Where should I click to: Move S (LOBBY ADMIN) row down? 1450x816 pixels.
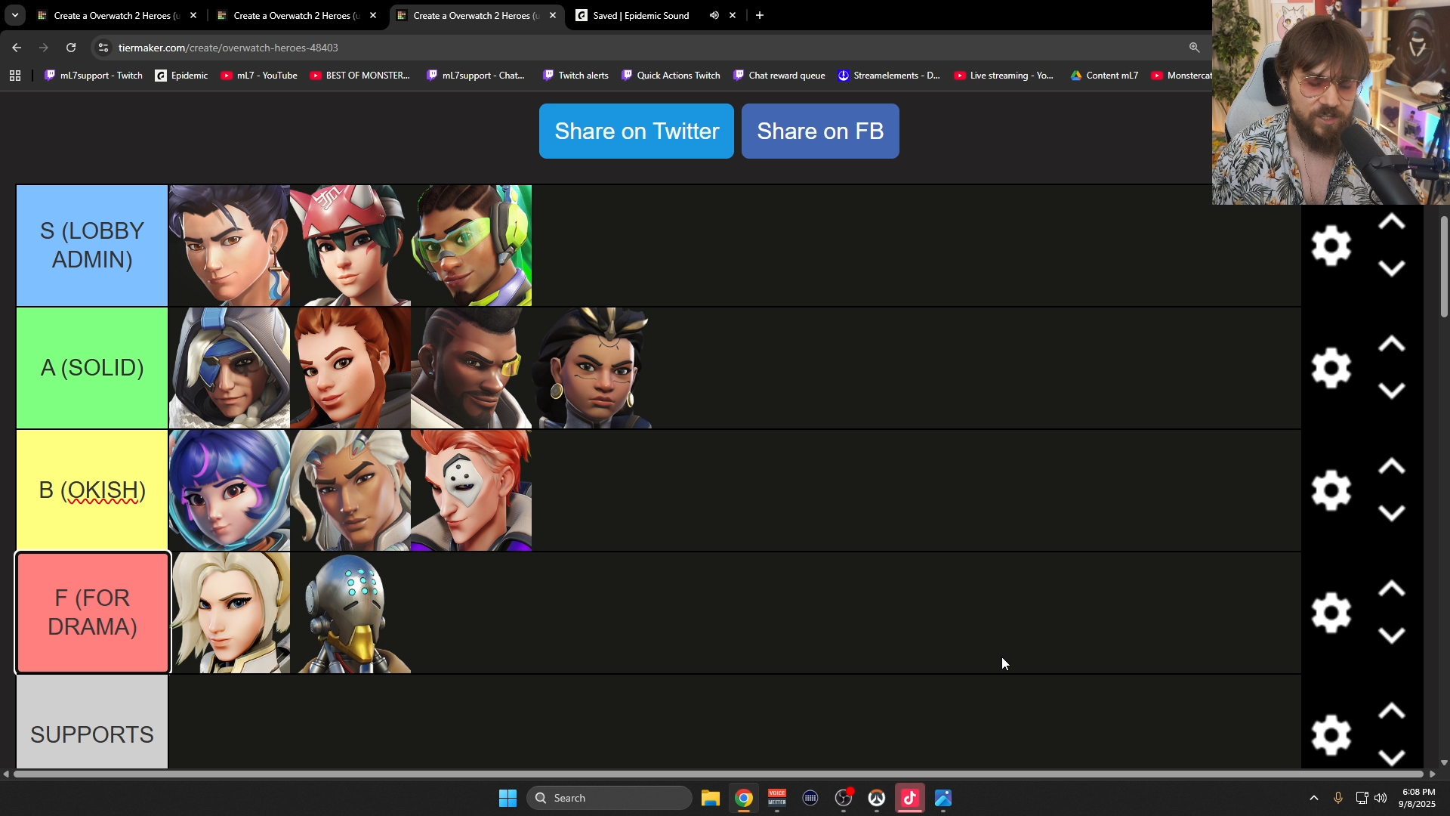(x=1391, y=269)
